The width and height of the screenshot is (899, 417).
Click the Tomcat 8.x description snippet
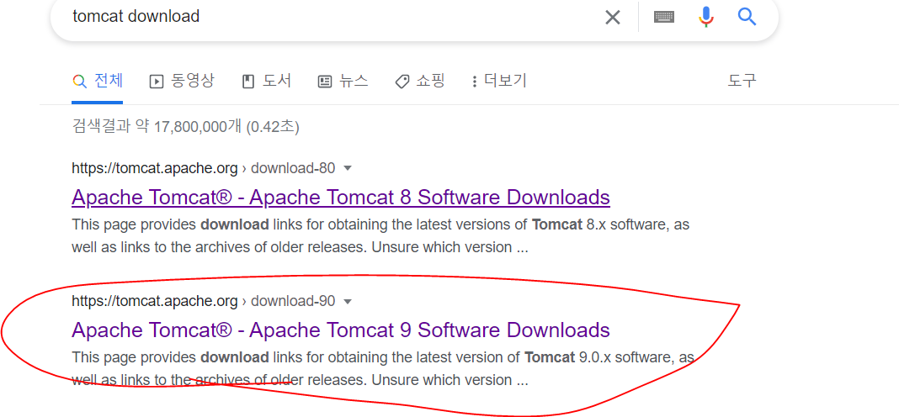[x=380, y=236]
